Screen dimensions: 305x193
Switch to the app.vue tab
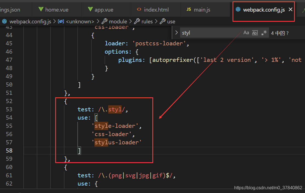click(x=104, y=10)
